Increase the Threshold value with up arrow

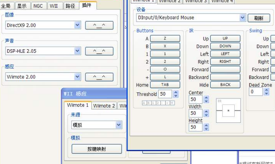tap(176, 92)
